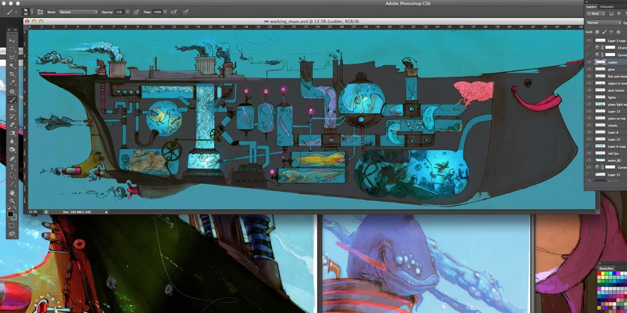Select the Zoom tool

click(x=12, y=201)
